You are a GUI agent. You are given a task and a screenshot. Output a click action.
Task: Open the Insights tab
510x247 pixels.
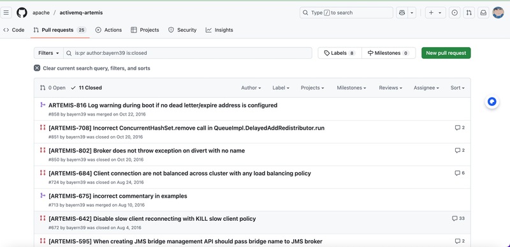(x=219, y=30)
